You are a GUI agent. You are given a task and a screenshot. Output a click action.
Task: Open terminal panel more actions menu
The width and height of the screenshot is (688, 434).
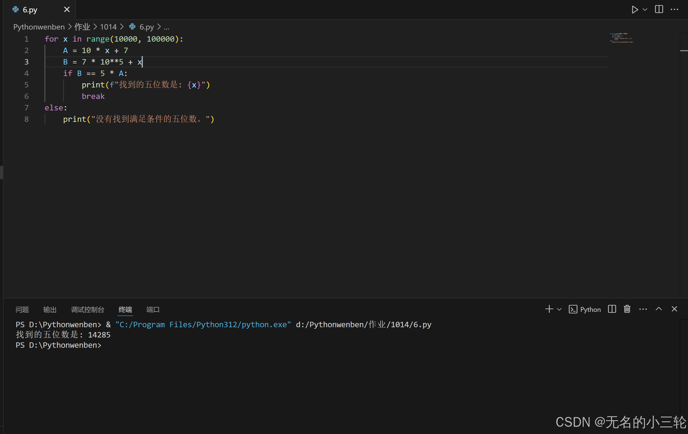pos(643,309)
